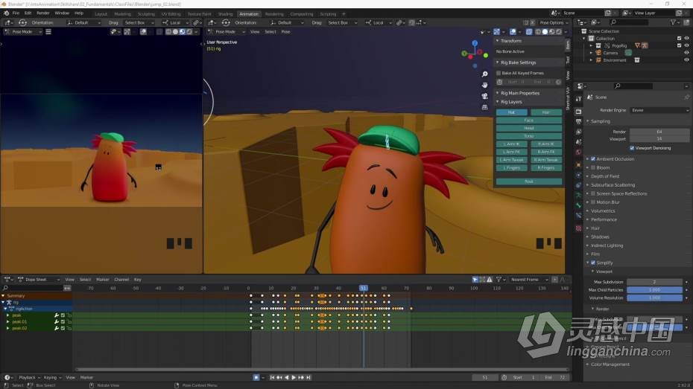Open the Playback dropdown in timeline footer

(29, 378)
